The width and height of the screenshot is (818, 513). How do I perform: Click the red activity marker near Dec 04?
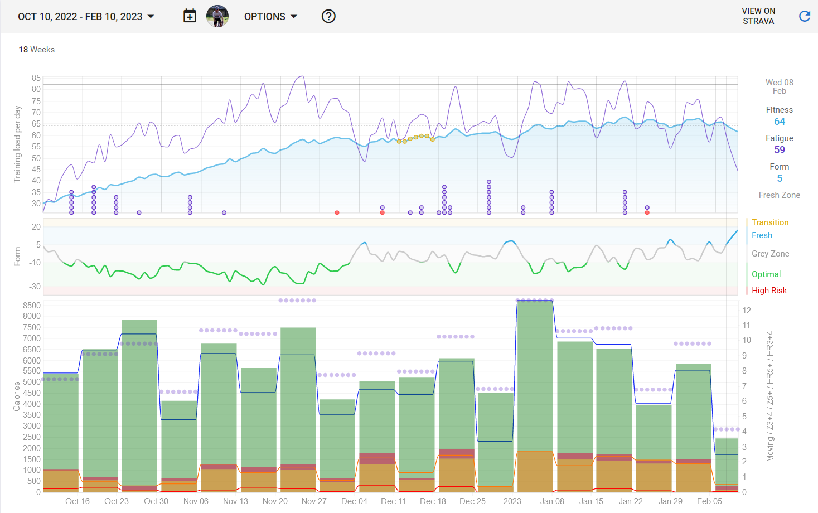[382, 212]
